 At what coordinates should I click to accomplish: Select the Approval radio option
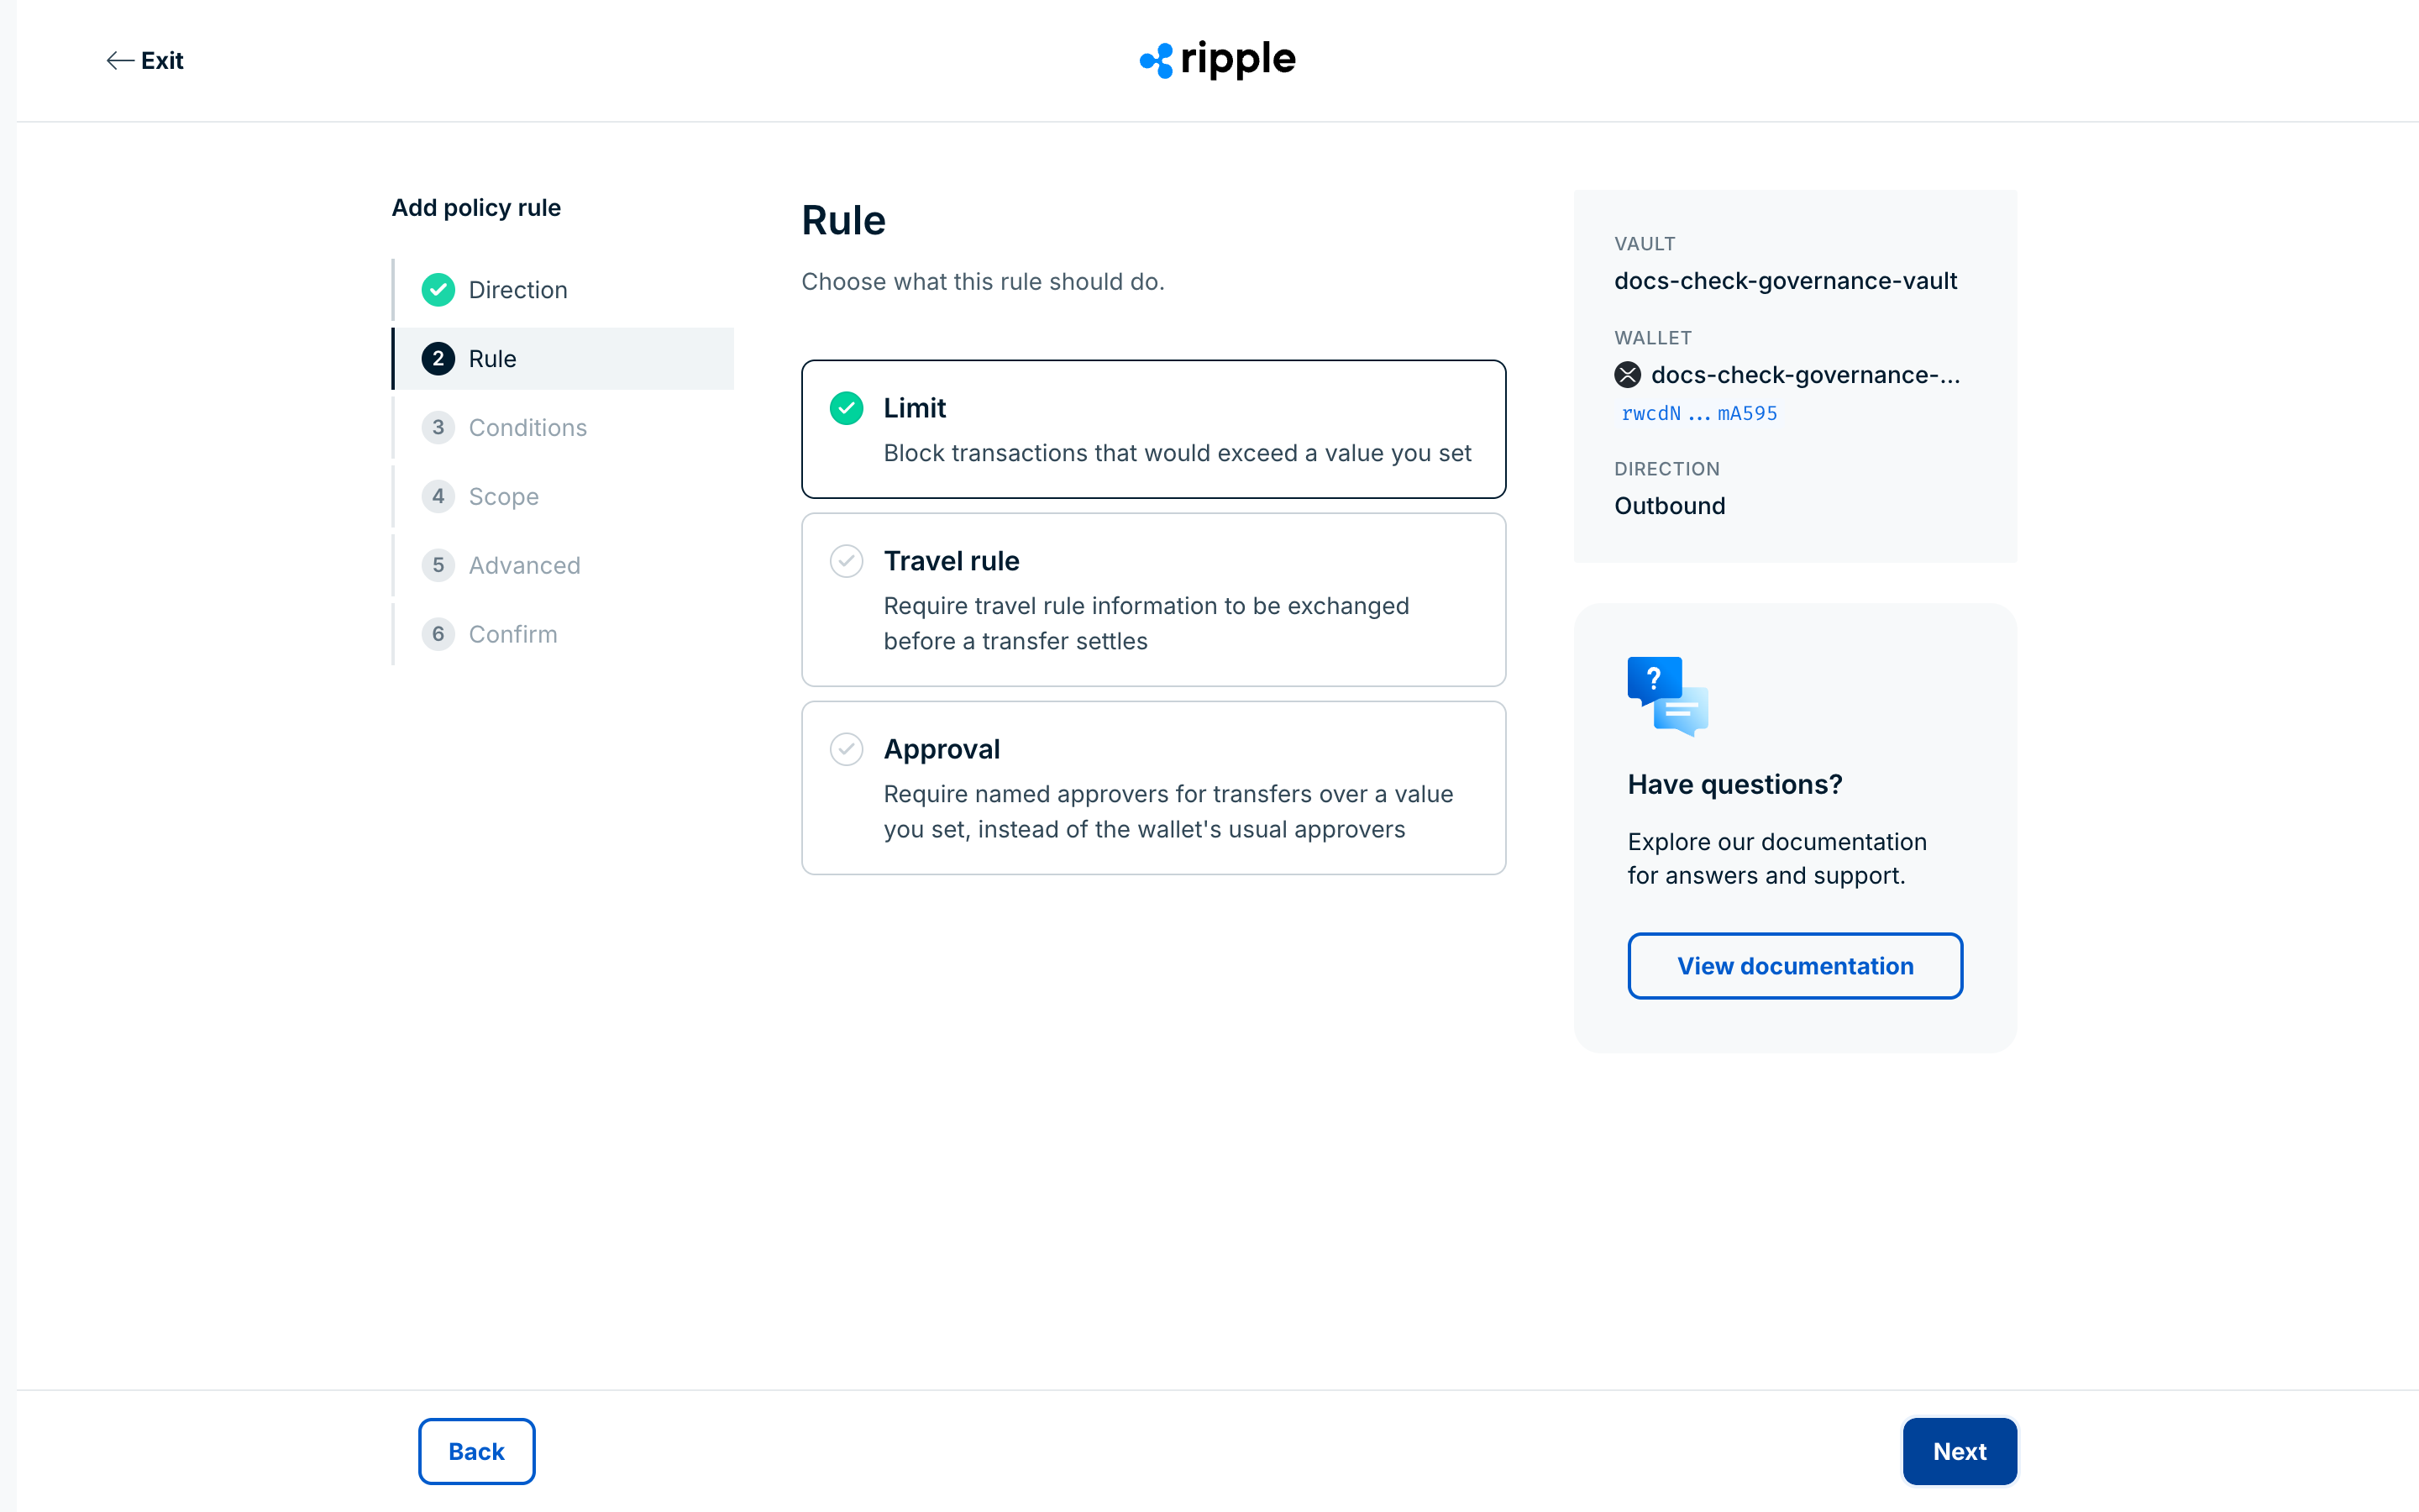847,749
